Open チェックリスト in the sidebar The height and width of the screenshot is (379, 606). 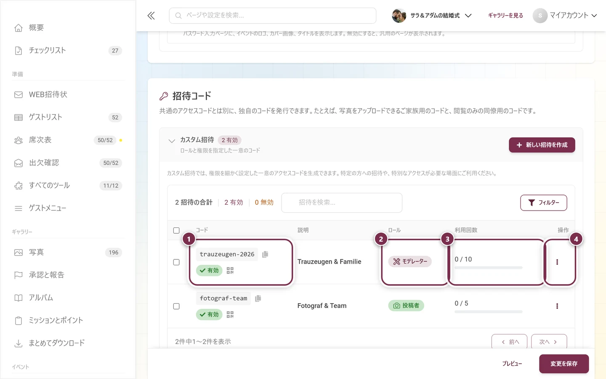68,51
